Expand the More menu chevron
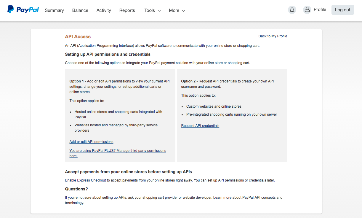The width and height of the screenshot is (362, 218). (184, 11)
